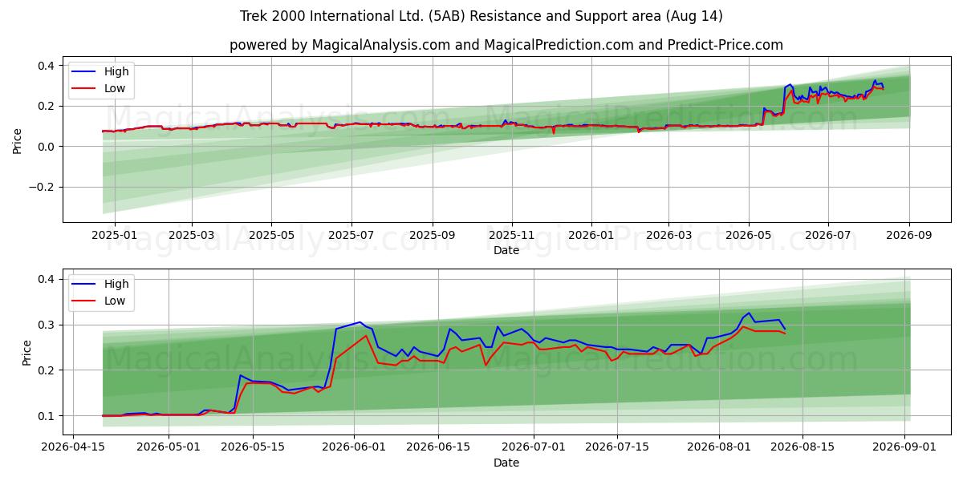Click the 2026-01 tick label on top chart
963x481 pixels.
591,235
